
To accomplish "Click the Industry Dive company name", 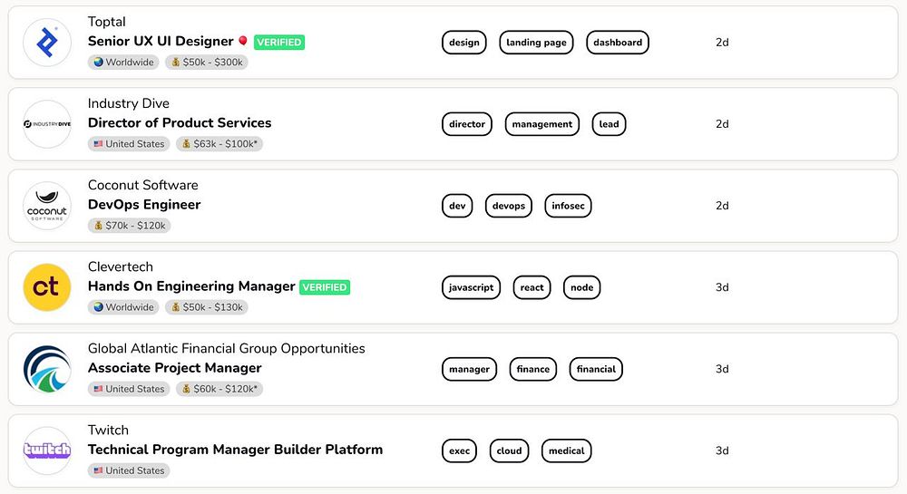I will [x=129, y=103].
